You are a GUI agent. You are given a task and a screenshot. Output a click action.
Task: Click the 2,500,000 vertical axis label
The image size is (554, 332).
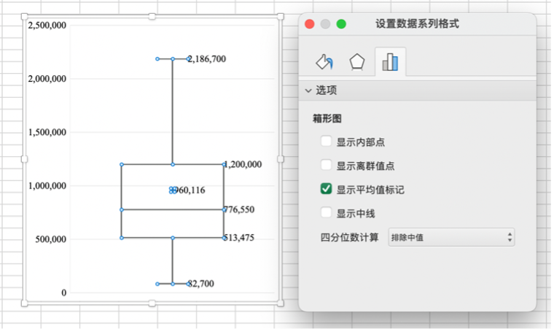pos(47,25)
